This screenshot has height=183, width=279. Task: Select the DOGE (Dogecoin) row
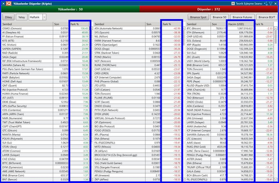230,49
